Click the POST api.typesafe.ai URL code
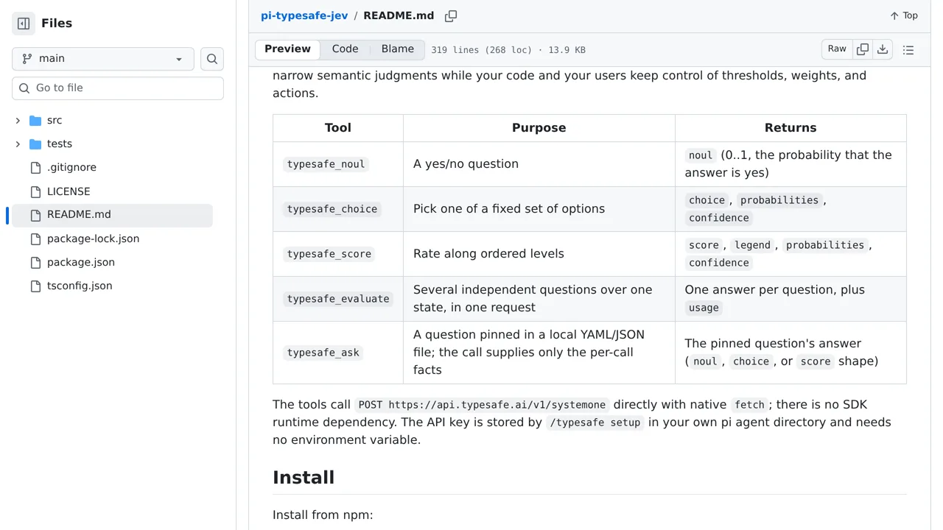The width and height of the screenshot is (943, 530). (482, 405)
